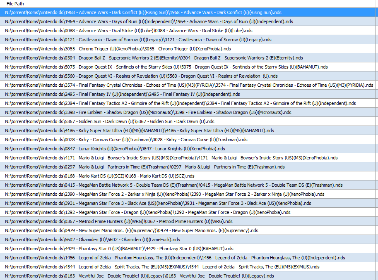Select the Mario Kart DS row

coord(190,176)
